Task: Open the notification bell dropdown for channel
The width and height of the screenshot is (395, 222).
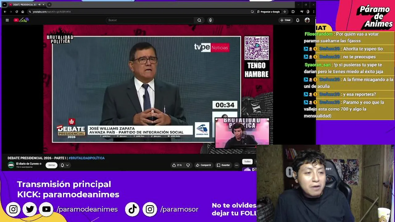Action: pyautogui.click(x=64, y=165)
